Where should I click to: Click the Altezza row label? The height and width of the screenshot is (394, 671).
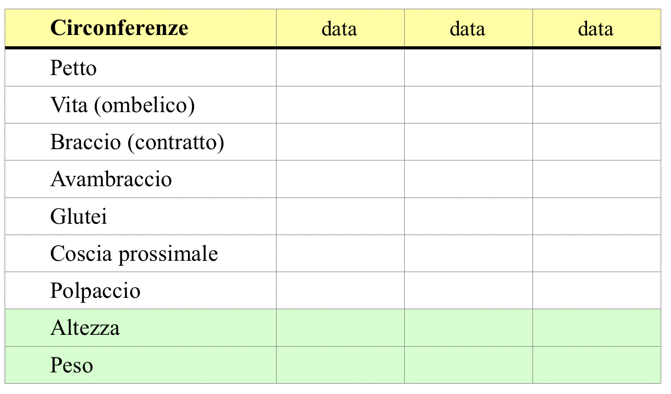(x=85, y=328)
